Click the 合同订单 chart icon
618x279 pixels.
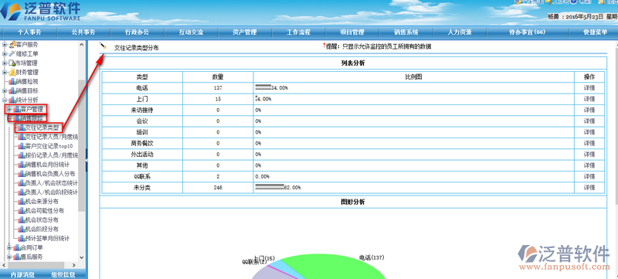coord(16,248)
